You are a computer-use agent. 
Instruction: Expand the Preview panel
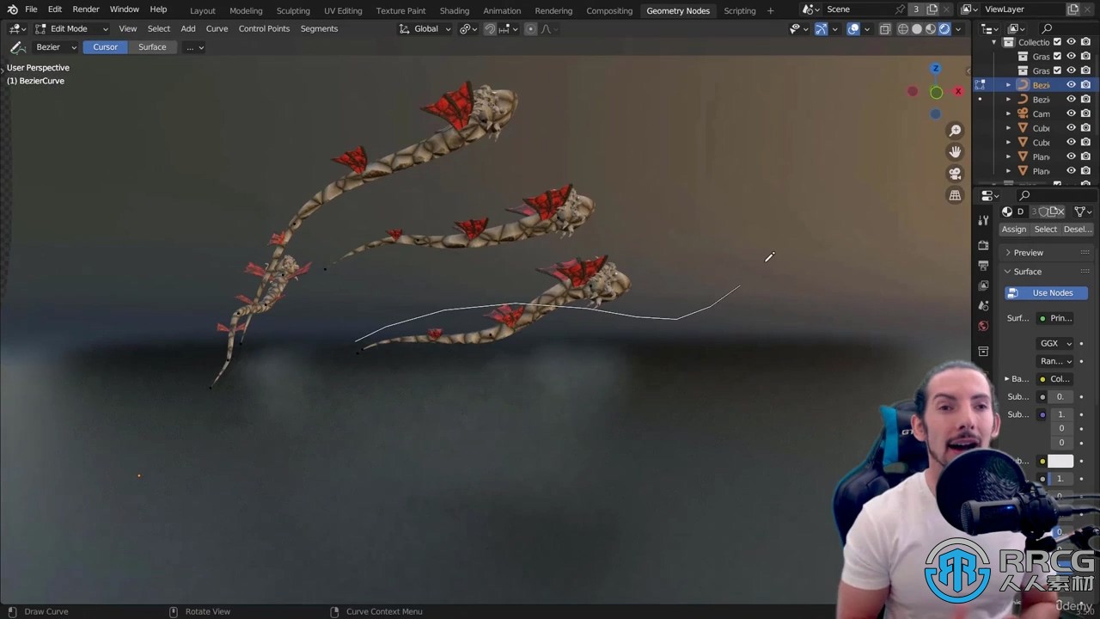click(1046, 253)
